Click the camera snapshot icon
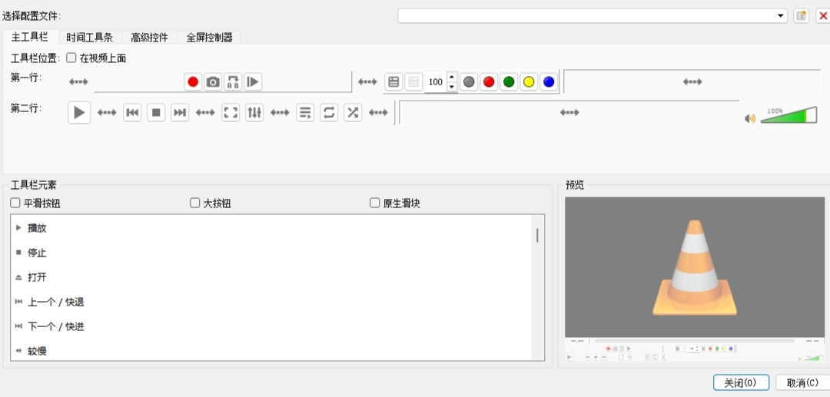 tap(213, 82)
